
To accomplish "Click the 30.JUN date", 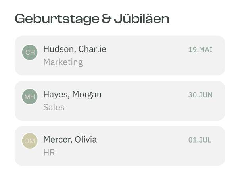I will pos(200,95).
